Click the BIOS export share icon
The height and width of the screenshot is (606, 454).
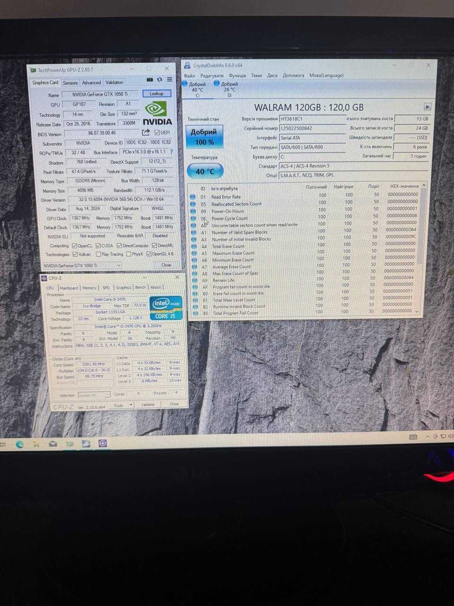tap(146, 133)
